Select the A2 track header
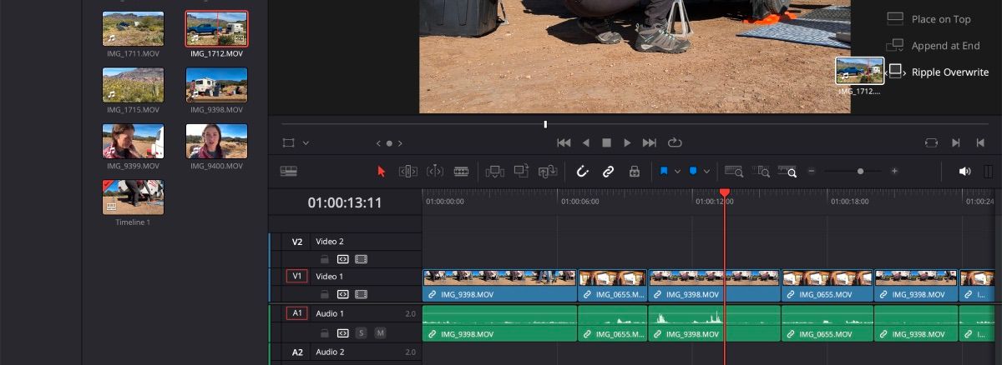The image size is (1002, 365). (296, 352)
